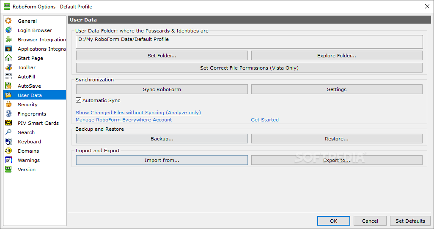Viewport: 434px width, 229px height.
Task: Open the Start Page house icon
Action: click(x=8, y=58)
